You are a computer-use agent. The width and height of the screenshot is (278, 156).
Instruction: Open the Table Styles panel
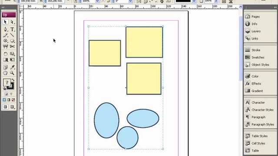point(260,136)
